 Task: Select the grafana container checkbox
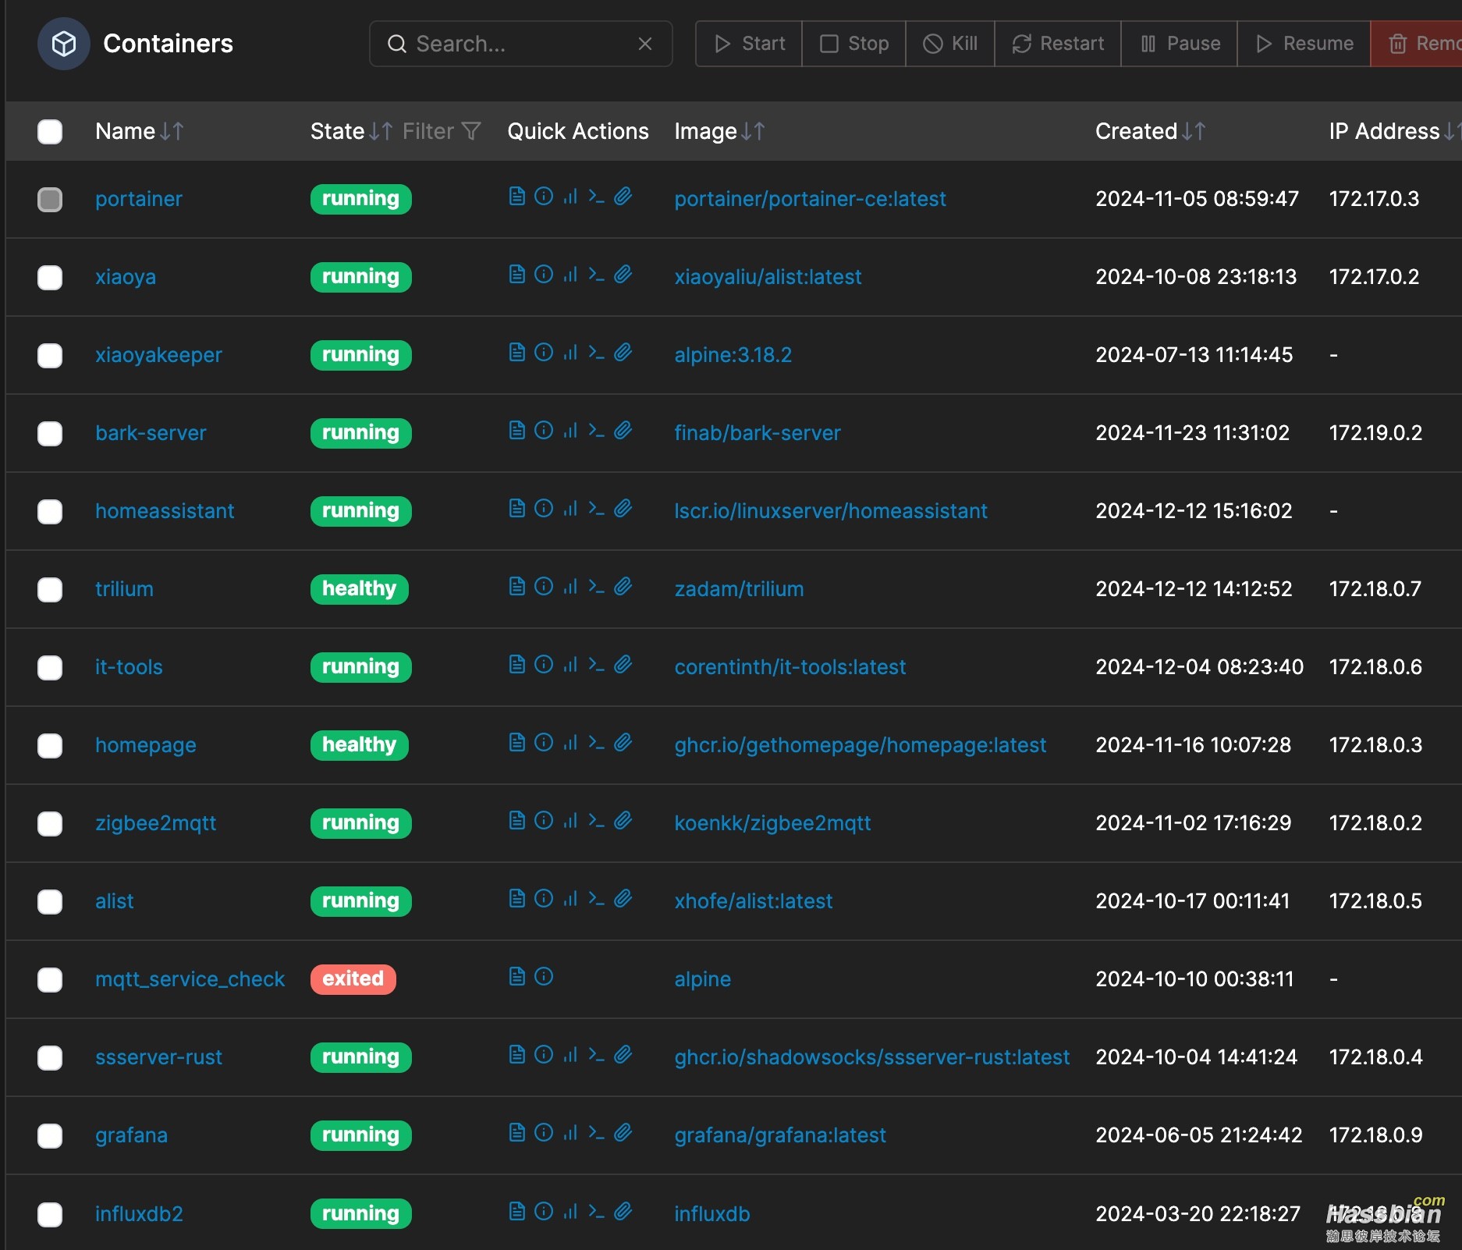pos(50,1135)
